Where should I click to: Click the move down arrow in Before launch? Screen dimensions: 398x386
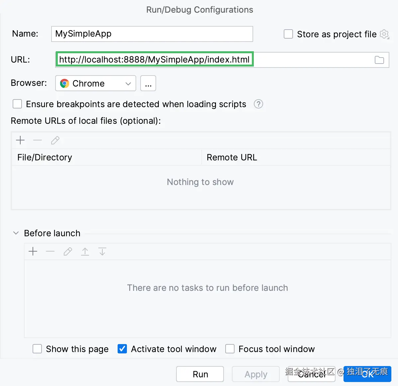coord(102,252)
